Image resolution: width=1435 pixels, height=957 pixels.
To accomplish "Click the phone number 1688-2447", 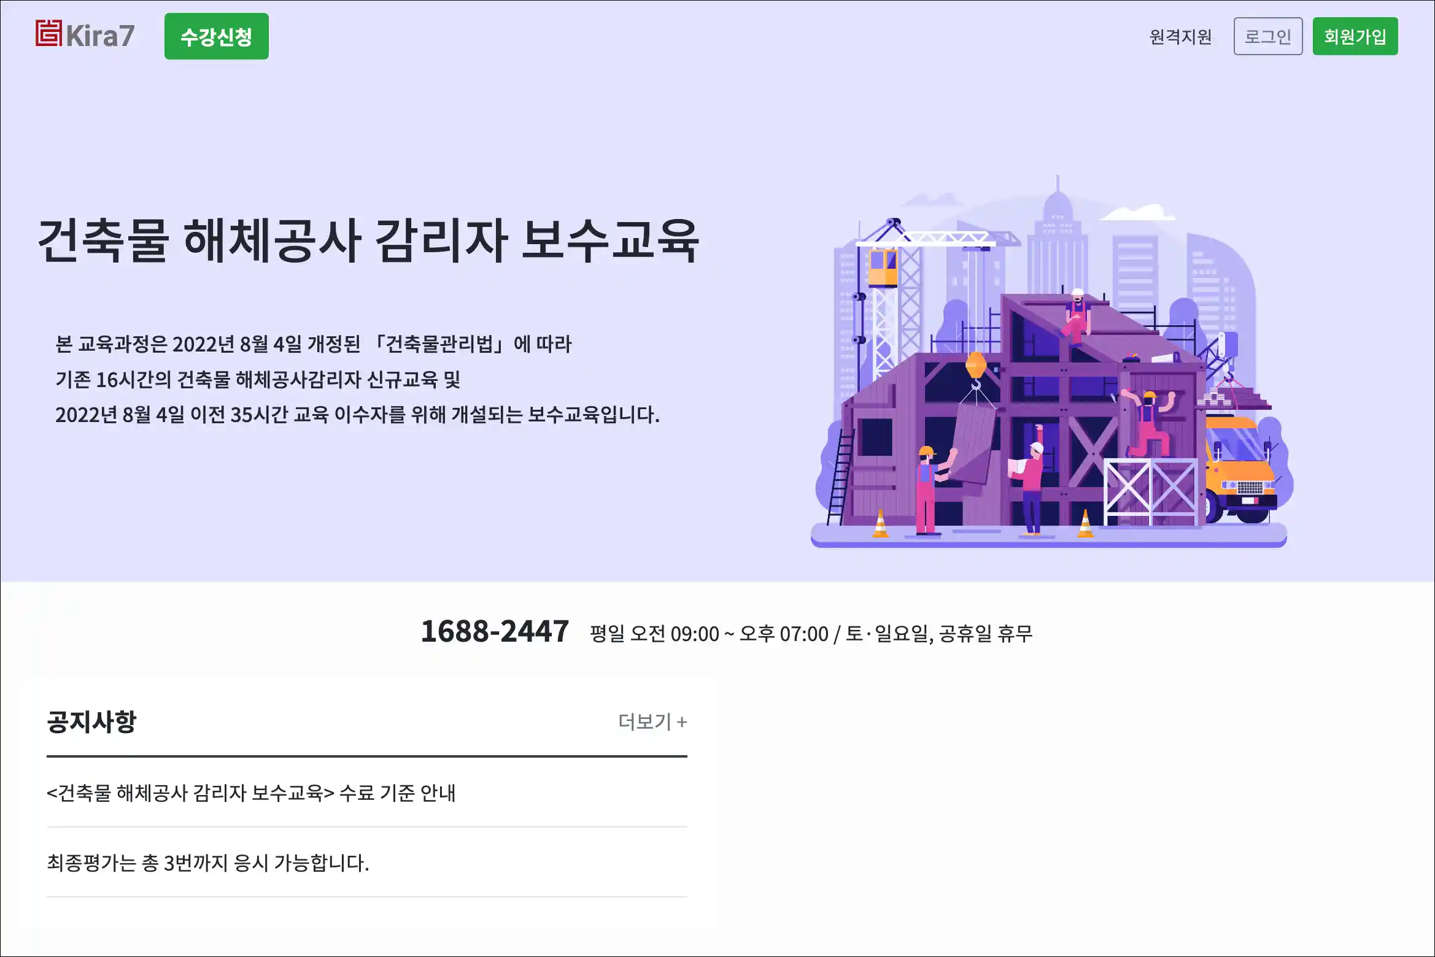I will click(495, 631).
